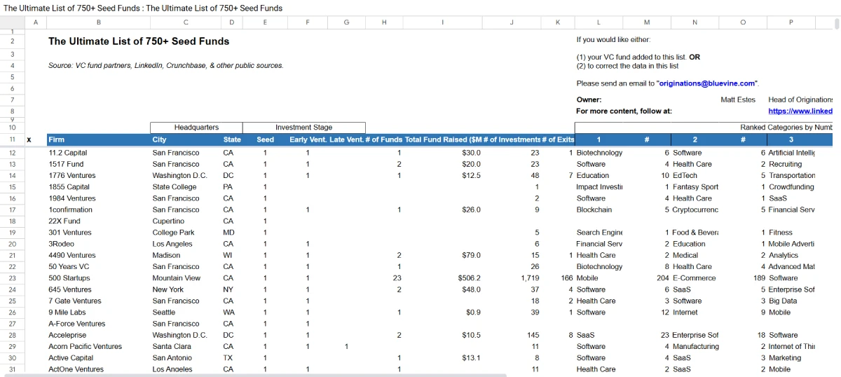Click the E-Commerce category cell

click(x=695, y=278)
